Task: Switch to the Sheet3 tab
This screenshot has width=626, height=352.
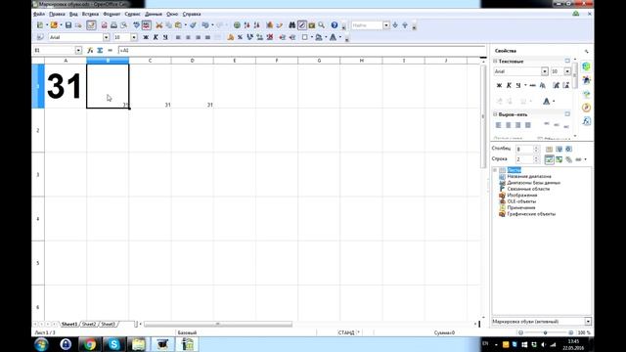Action: pyautogui.click(x=108, y=324)
